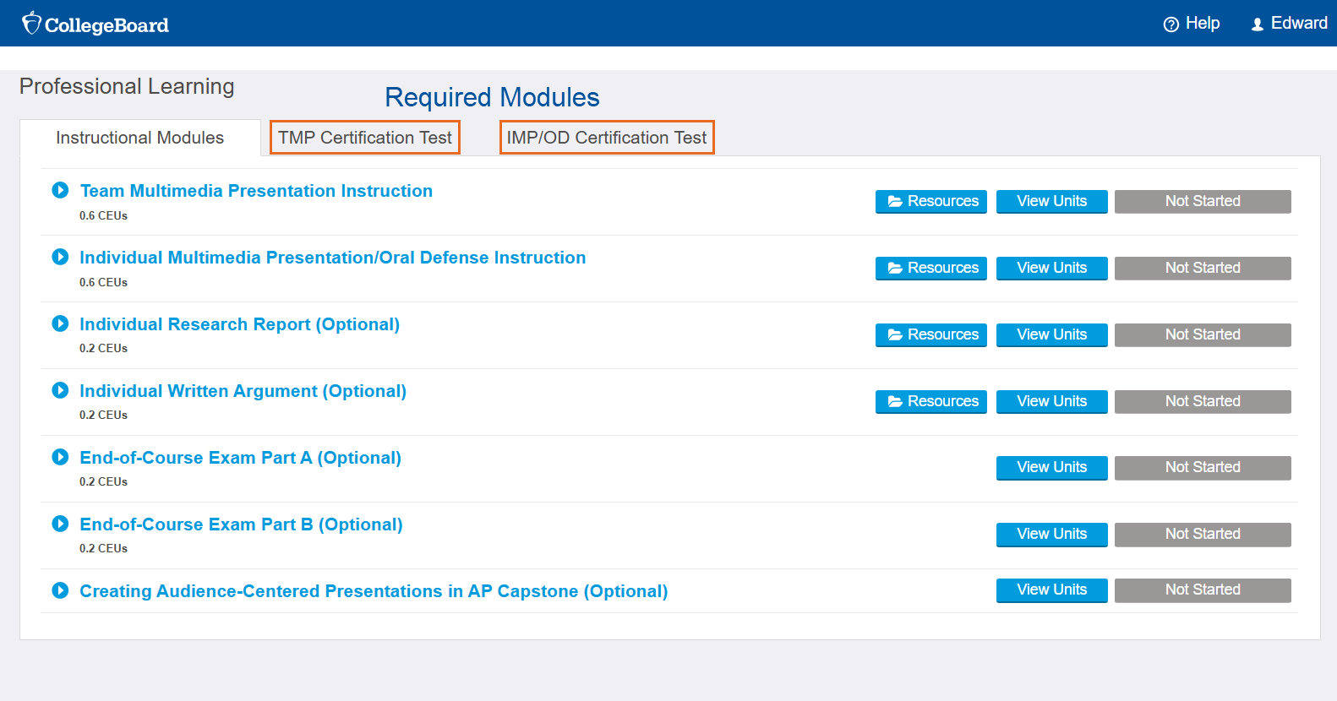
Task: Open the Edward user profile icon
Action: click(1257, 24)
